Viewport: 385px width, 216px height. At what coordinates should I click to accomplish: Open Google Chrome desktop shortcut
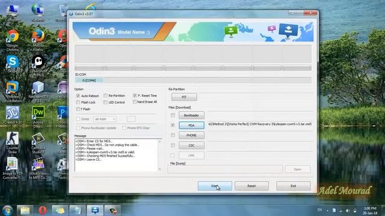[12, 40]
